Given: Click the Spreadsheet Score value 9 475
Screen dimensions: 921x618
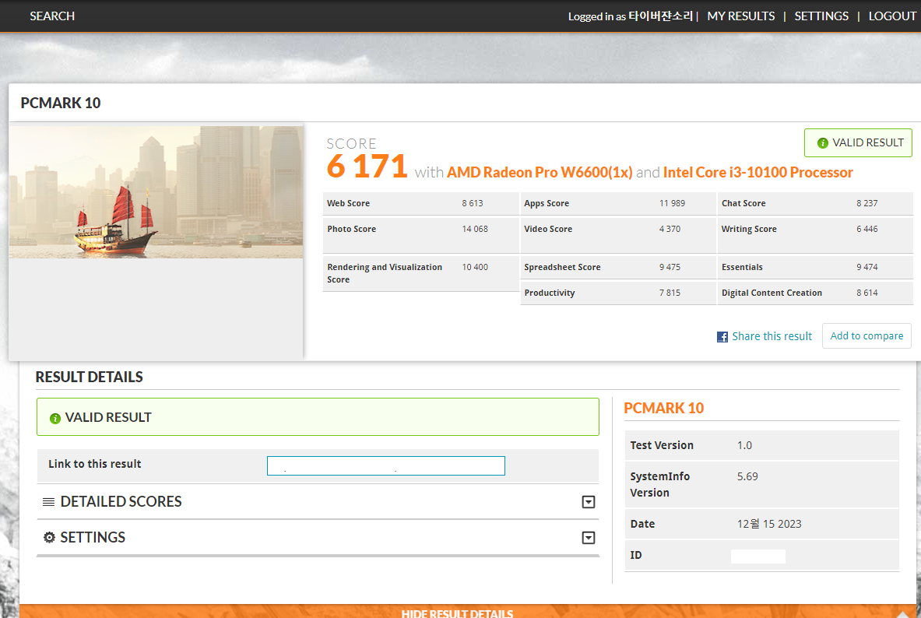Looking at the screenshot, I should pyautogui.click(x=670, y=267).
